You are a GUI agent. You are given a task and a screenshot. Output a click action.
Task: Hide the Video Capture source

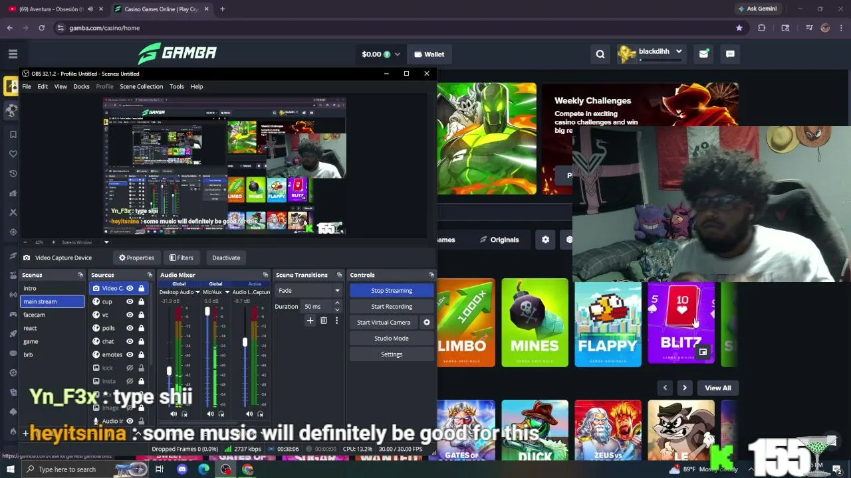[130, 288]
